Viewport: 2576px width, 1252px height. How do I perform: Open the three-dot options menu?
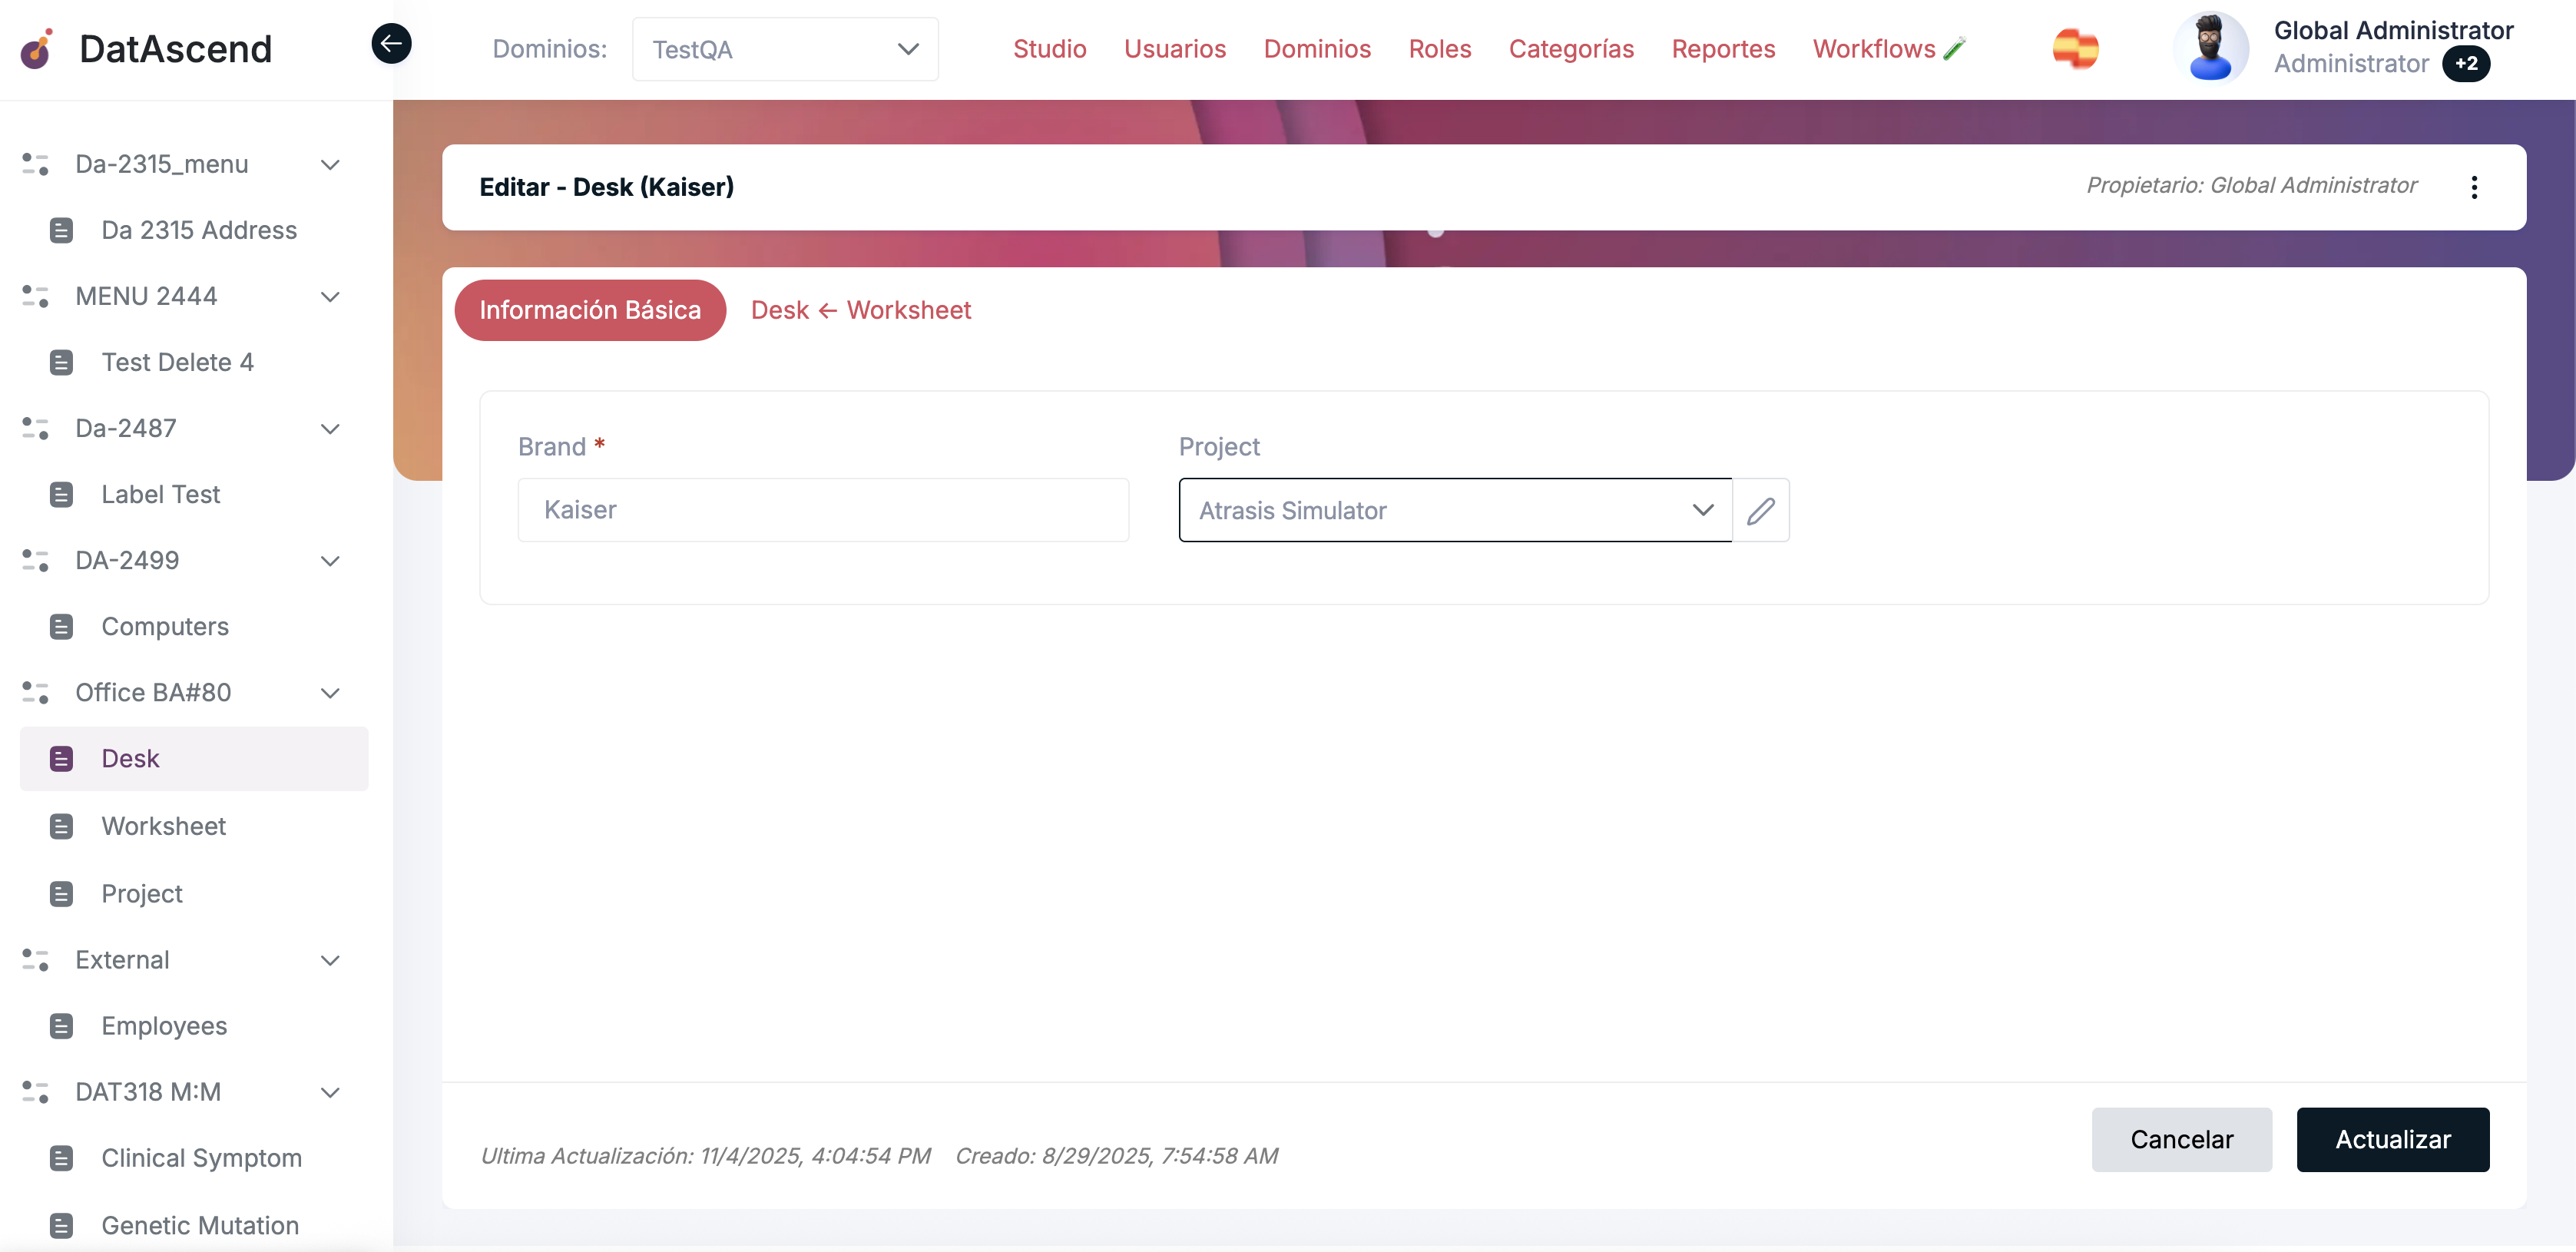point(2473,187)
